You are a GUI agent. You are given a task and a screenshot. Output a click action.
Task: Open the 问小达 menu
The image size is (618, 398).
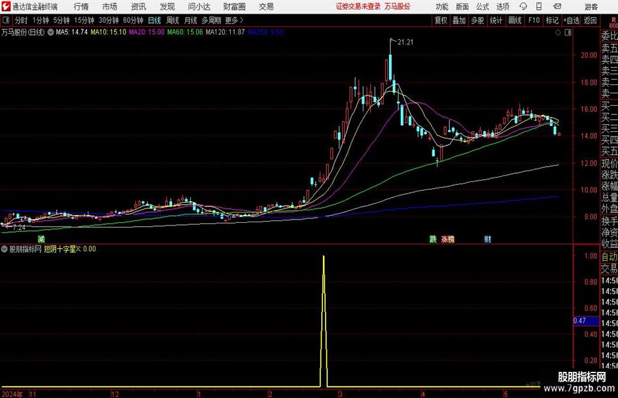point(199,7)
